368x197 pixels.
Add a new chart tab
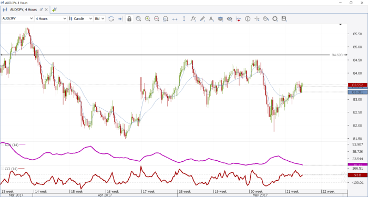point(54,9)
